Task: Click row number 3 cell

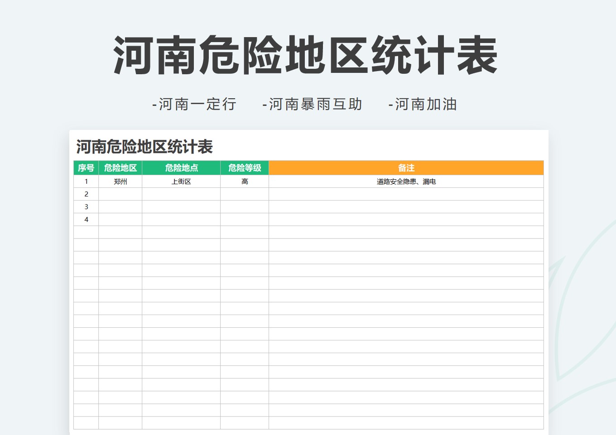Action: click(86, 206)
